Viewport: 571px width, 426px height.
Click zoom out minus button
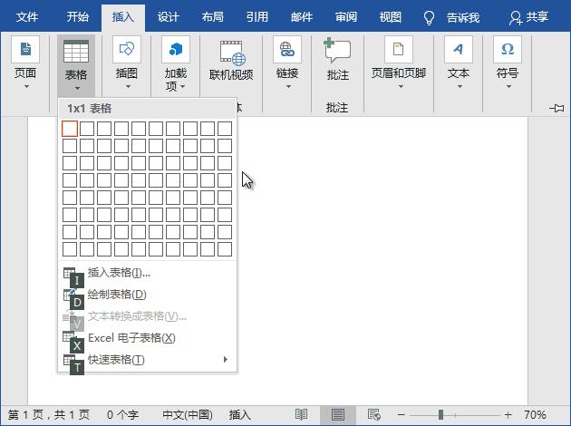coord(401,415)
